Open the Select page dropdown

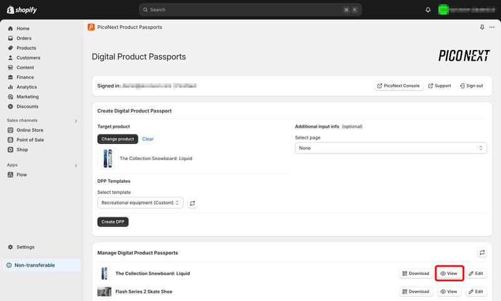tap(391, 148)
